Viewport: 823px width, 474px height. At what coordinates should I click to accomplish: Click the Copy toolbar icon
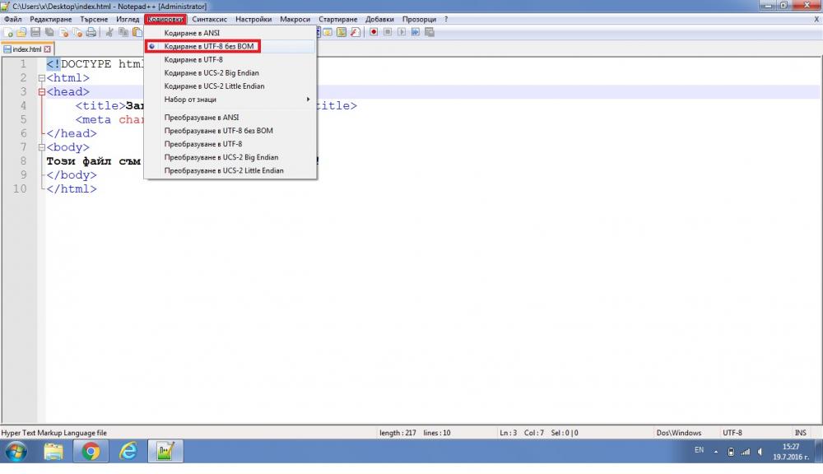123,32
